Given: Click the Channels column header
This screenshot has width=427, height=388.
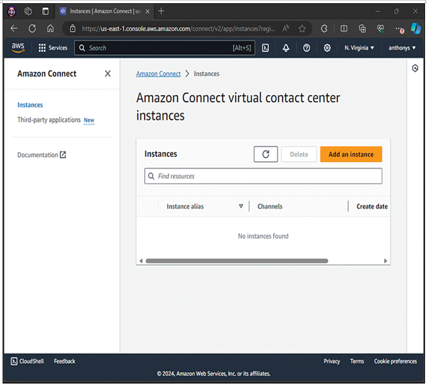Looking at the screenshot, I should coord(270,206).
